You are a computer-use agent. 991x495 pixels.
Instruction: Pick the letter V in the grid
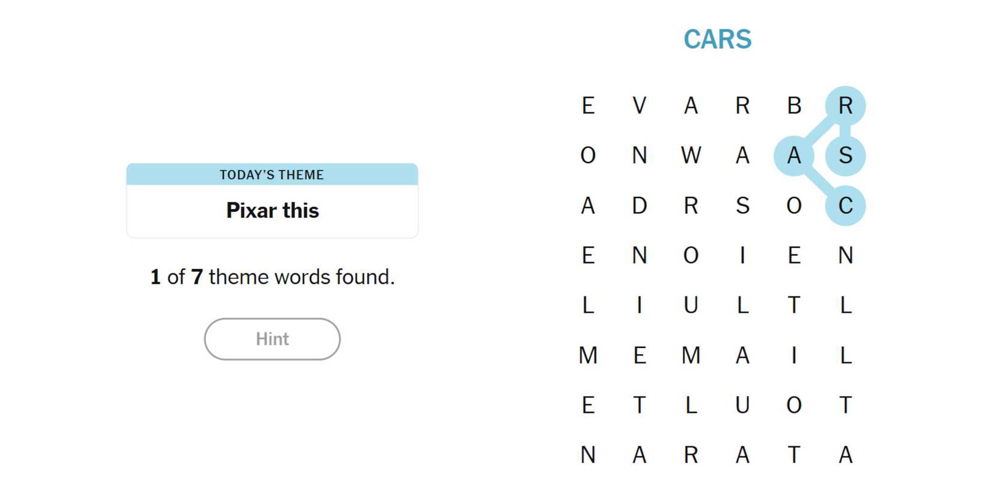640,106
